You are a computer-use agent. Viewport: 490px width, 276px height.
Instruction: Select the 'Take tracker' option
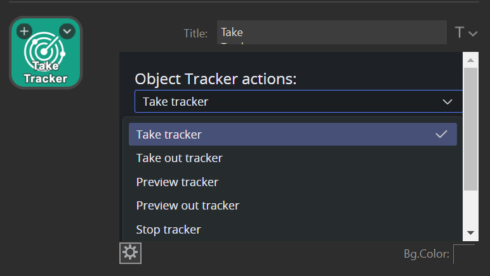point(169,134)
